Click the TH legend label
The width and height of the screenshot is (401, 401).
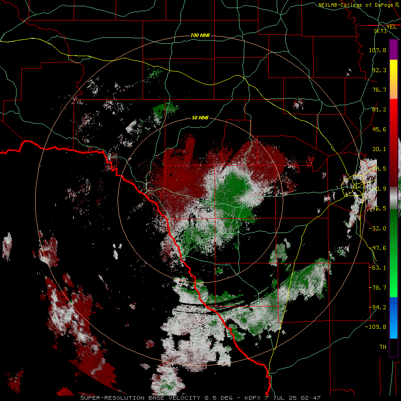coord(383,347)
